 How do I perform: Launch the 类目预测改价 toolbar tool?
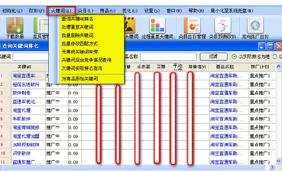(223, 28)
